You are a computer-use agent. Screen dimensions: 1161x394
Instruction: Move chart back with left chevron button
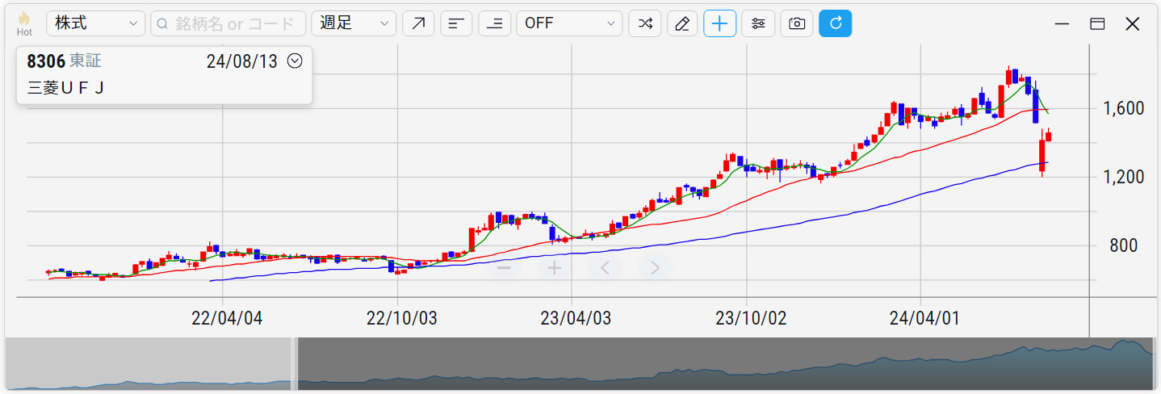606,268
